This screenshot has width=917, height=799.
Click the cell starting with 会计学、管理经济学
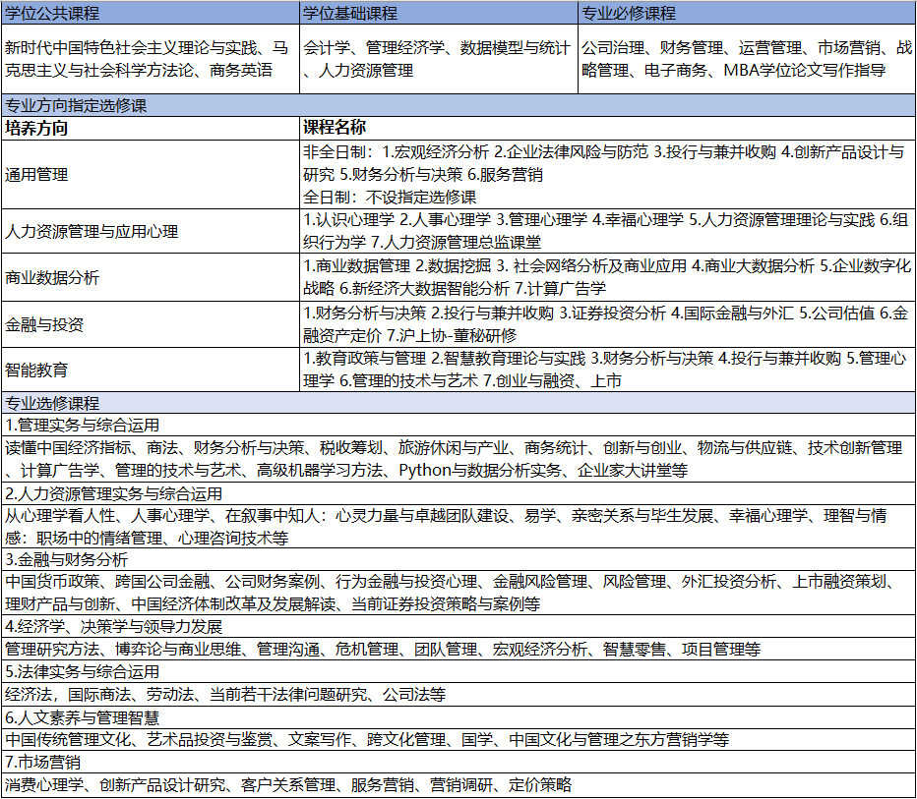tap(437, 59)
